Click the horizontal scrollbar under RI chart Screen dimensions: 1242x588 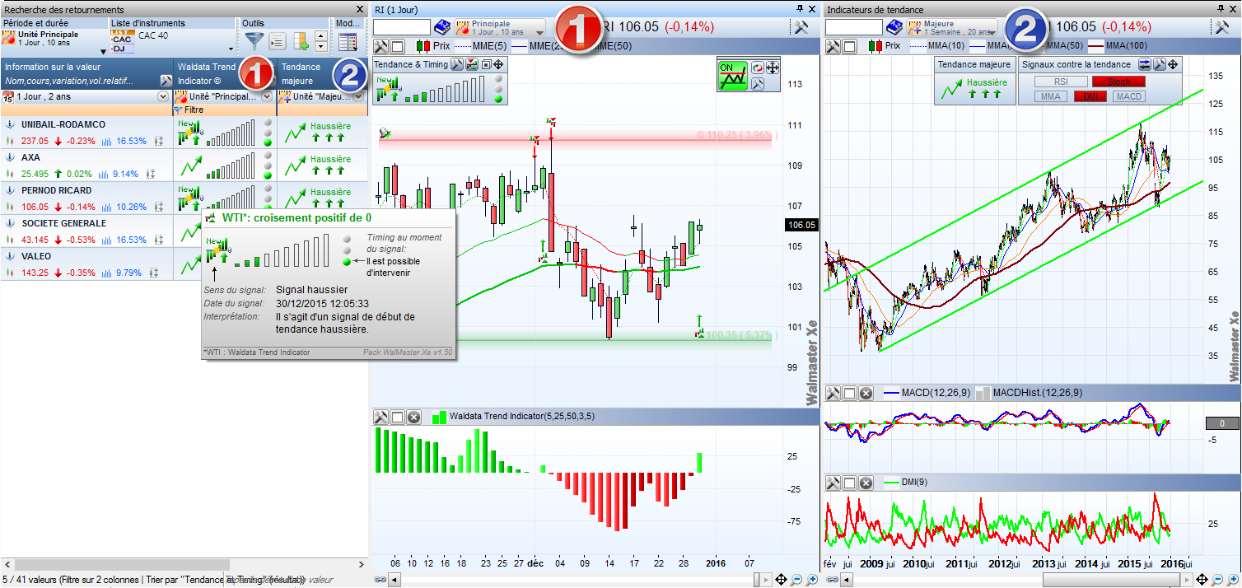pos(581,580)
